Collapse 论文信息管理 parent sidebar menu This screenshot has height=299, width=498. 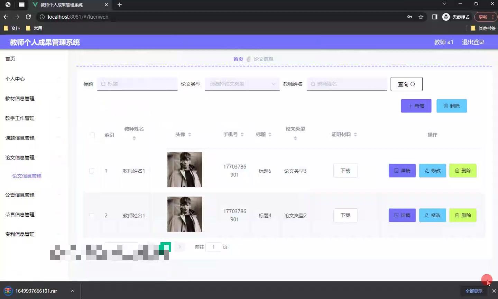tap(34, 158)
